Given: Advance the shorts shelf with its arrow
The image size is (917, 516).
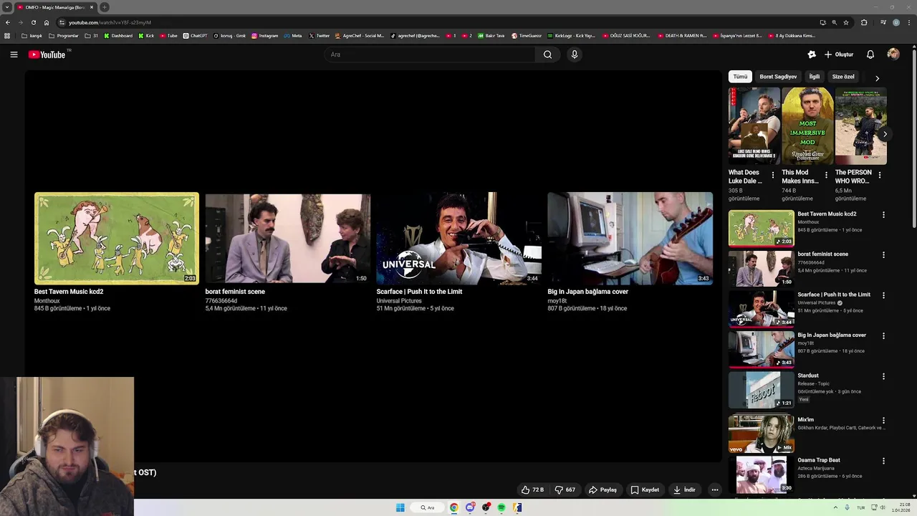Looking at the screenshot, I should tap(885, 134).
